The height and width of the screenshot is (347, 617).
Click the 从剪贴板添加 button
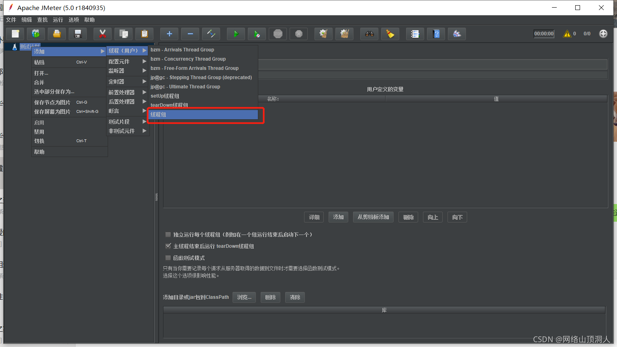[x=373, y=217]
